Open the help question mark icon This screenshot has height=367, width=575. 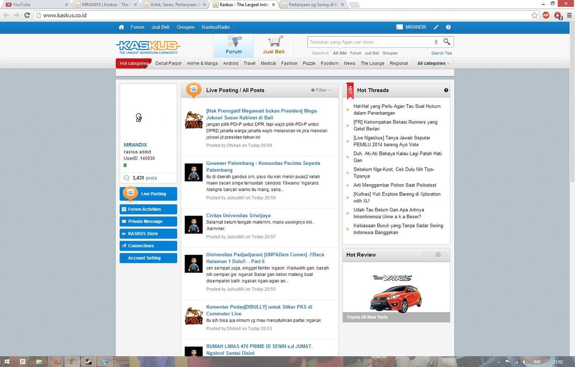(448, 27)
